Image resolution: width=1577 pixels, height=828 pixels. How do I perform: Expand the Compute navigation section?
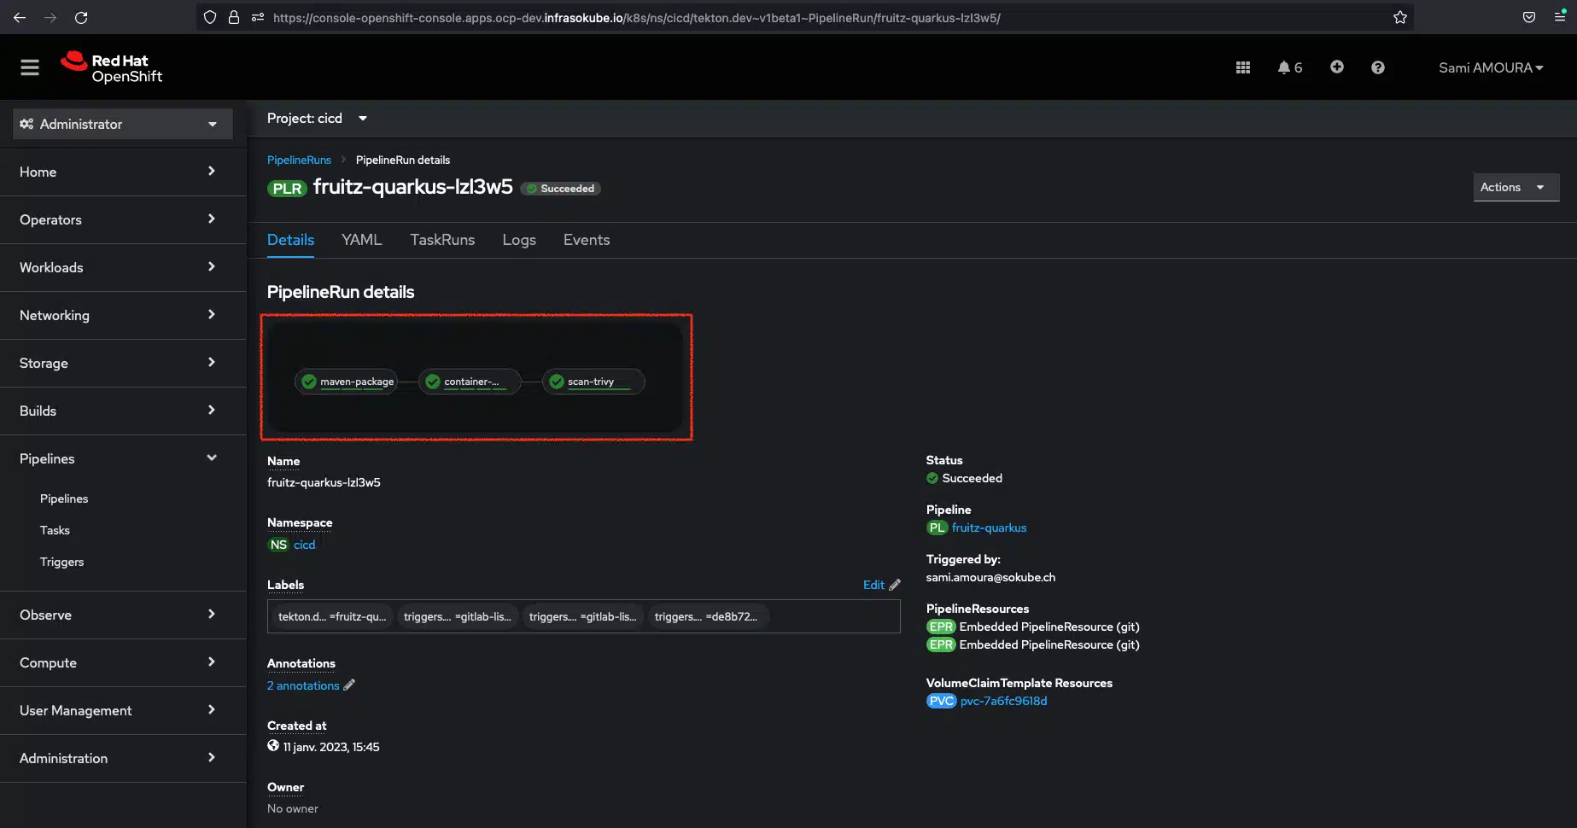pos(123,662)
